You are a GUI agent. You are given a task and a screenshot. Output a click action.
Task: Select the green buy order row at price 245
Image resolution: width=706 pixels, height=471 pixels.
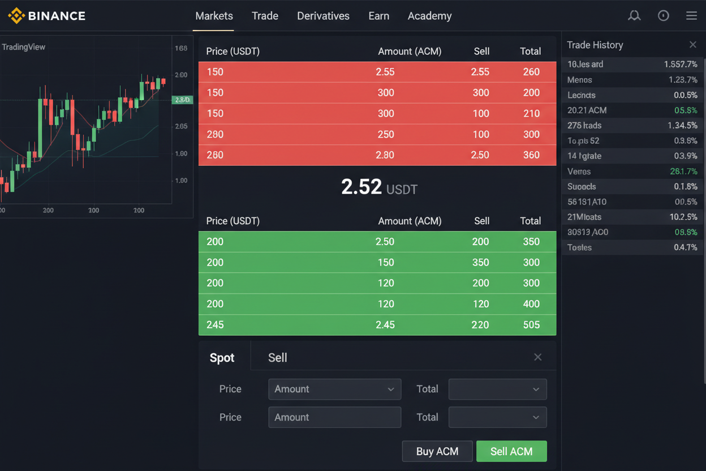377,324
